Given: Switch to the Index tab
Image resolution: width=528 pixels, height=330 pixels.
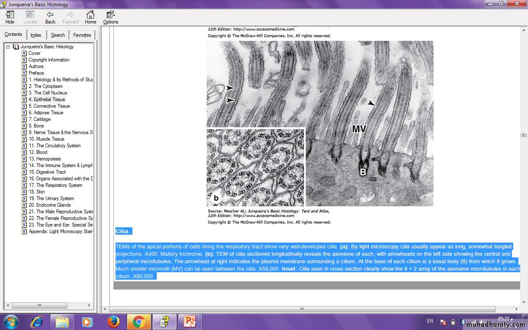Looking at the screenshot, I should 36,35.
